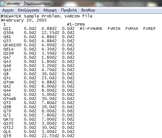The height and width of the screenshot is (138, 162).
Task: Click the '7.00d2' value in QKis row
Action: coord(49,119)
